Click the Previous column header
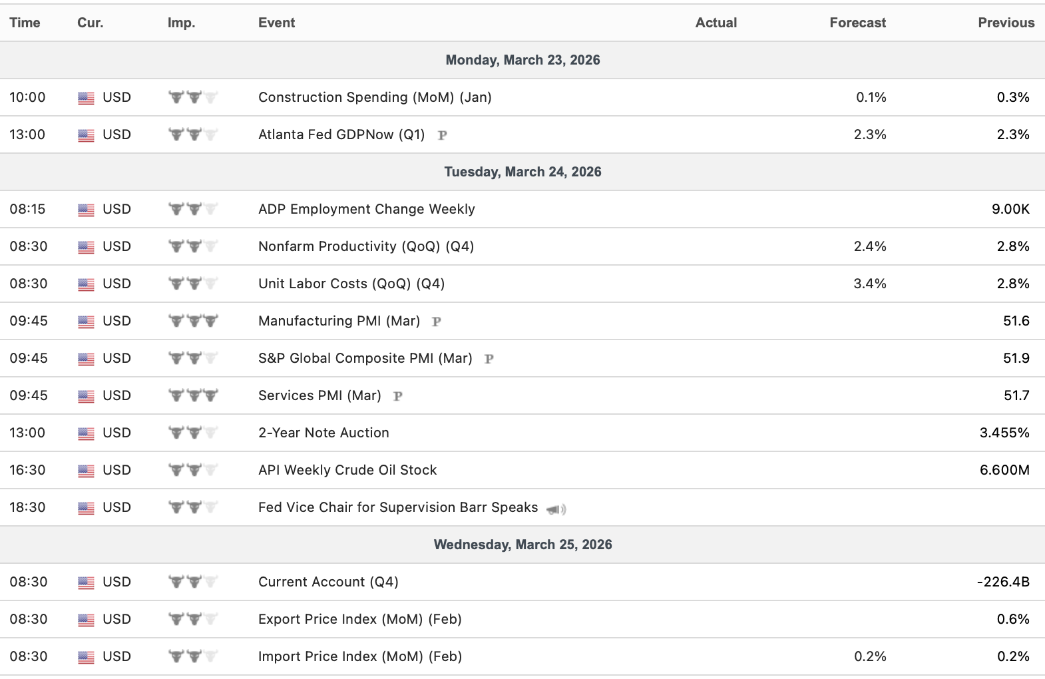The width and height of the screenshot is (1045, 679). (x=1006, y=23)
